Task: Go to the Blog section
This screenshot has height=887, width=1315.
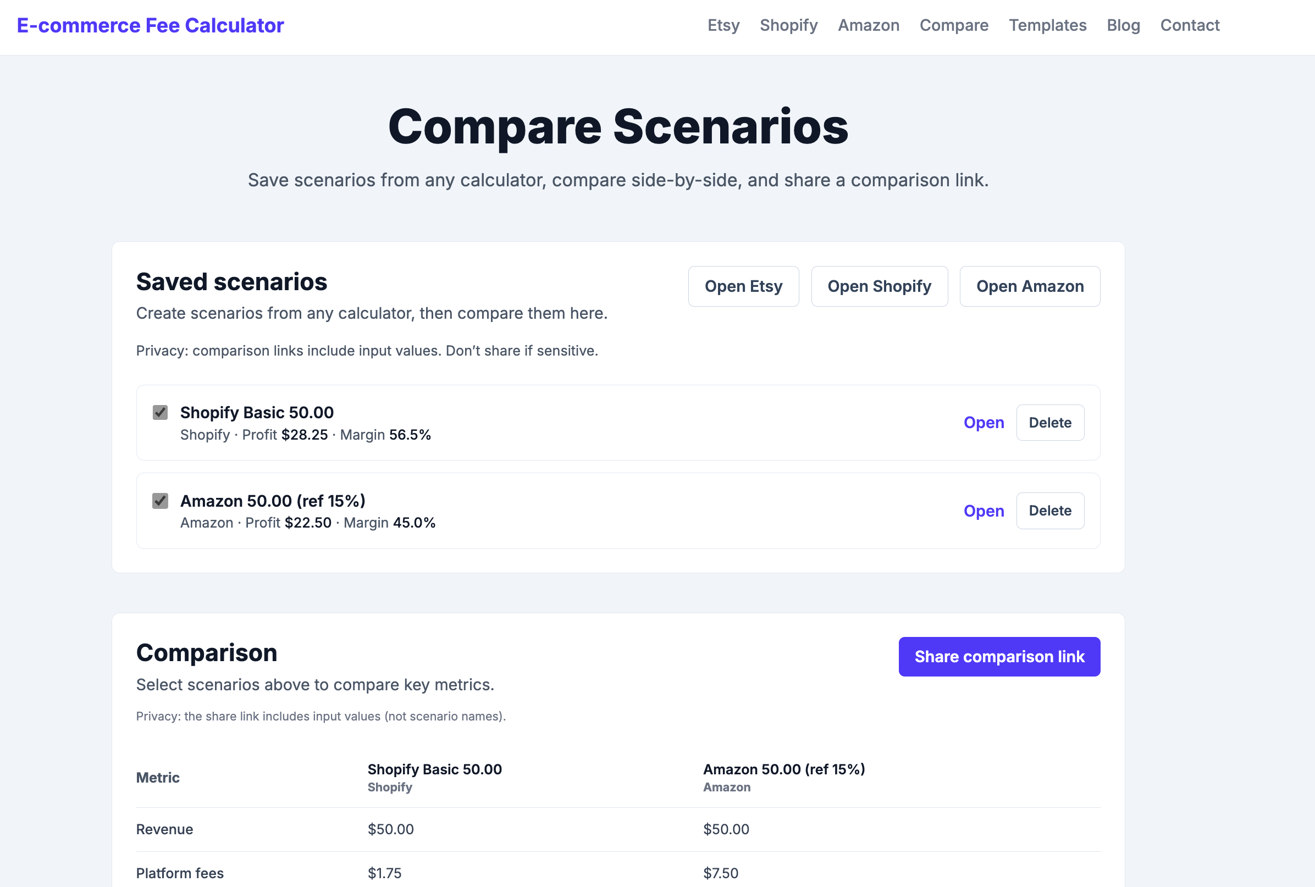Action: click(x=1123, y=25)
